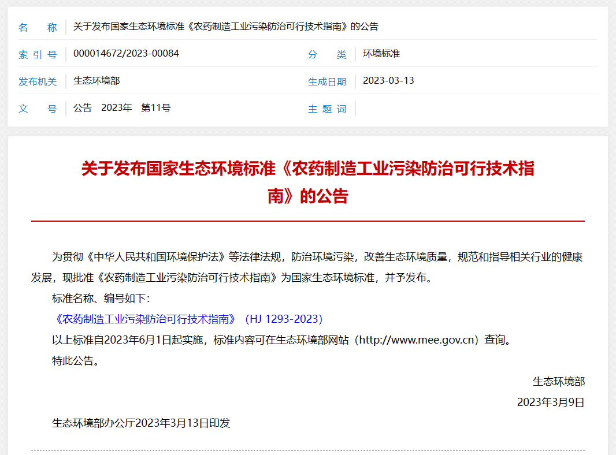Click the 特此公告 closing line

tap(75, 360)
